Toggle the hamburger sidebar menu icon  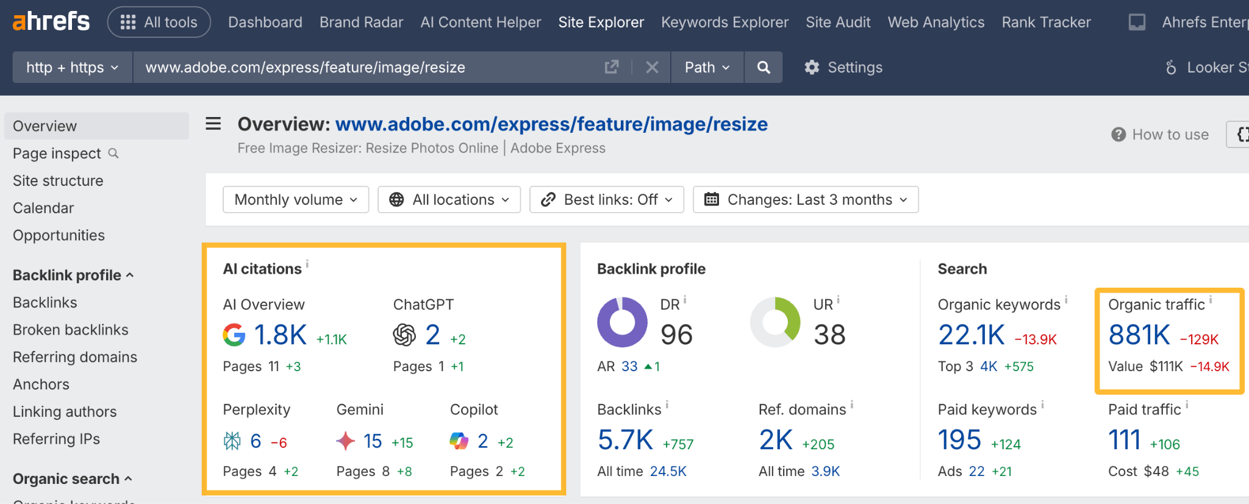pyautogui.click(x=213, y=124)
